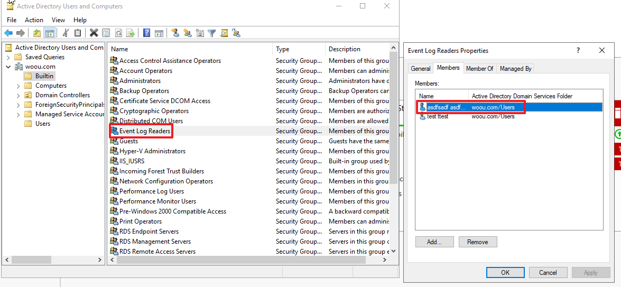Click the Find objects magnifier icon
This screenshot has width=621, height=287.
click(x=224, y=33)
